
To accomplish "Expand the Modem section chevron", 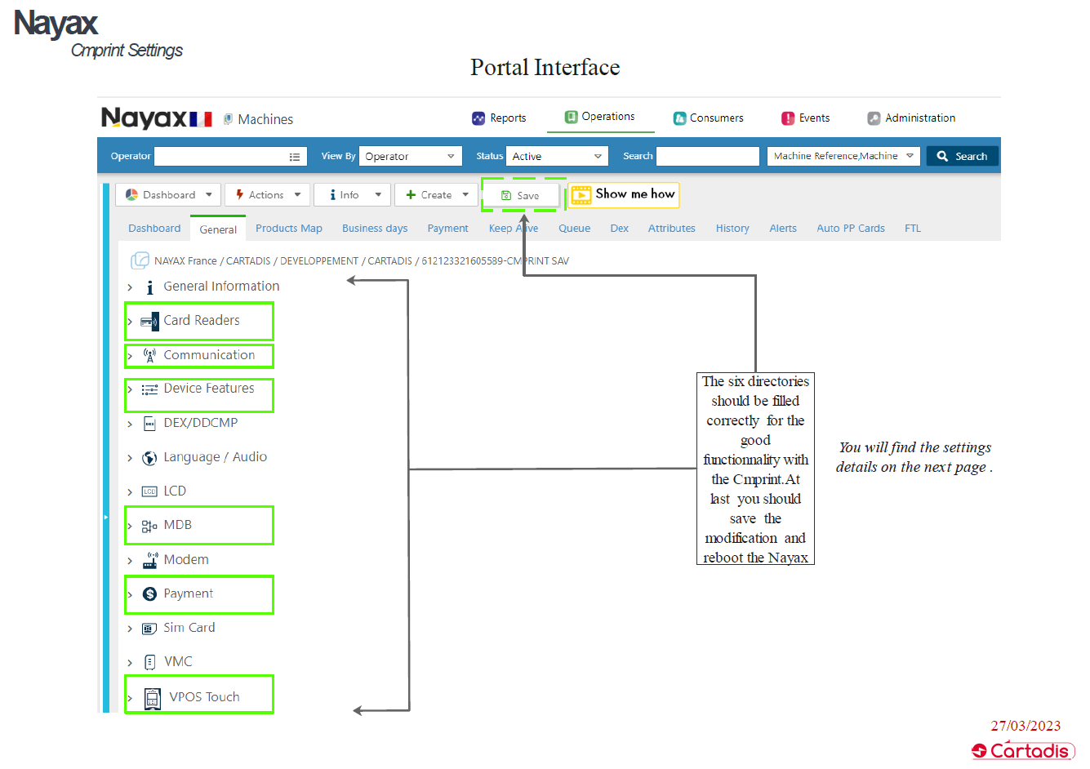I will tap(130, 561).
